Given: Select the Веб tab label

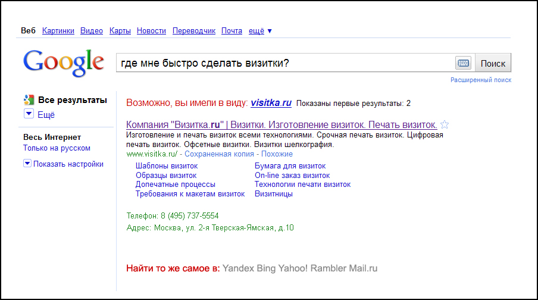Looking at the screenshot, I should [28, 31].
